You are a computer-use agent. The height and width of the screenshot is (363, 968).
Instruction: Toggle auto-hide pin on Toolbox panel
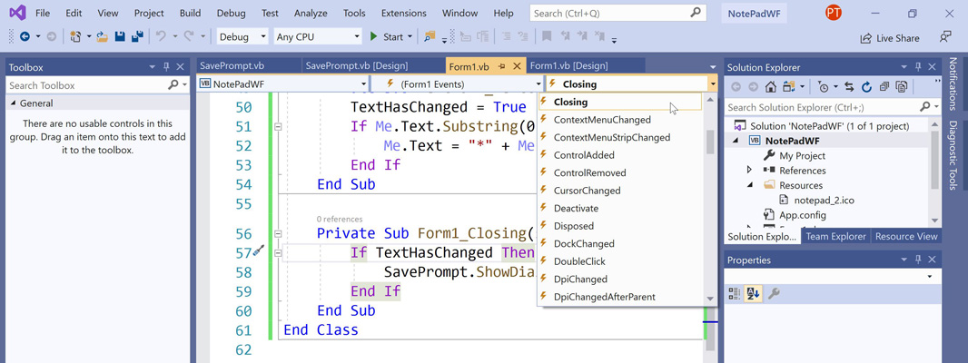pos(166,67)
